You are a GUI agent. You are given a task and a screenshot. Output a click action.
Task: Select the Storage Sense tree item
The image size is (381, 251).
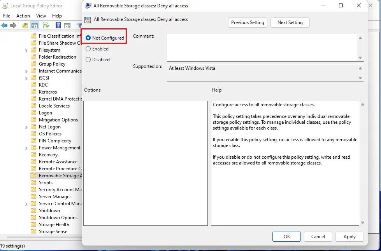pos(53,231)
